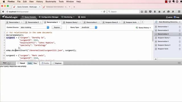Open Query Console in top nav
The image size is (182, 102).
pyautogui.click(x=29, y=17)
